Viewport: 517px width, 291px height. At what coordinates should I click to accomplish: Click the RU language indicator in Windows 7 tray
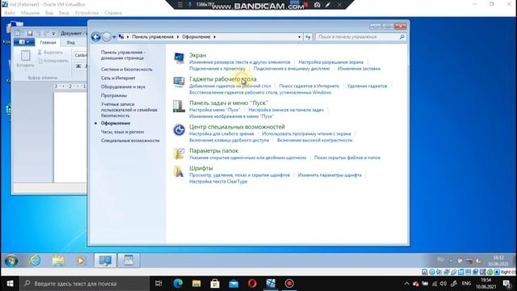440,259
